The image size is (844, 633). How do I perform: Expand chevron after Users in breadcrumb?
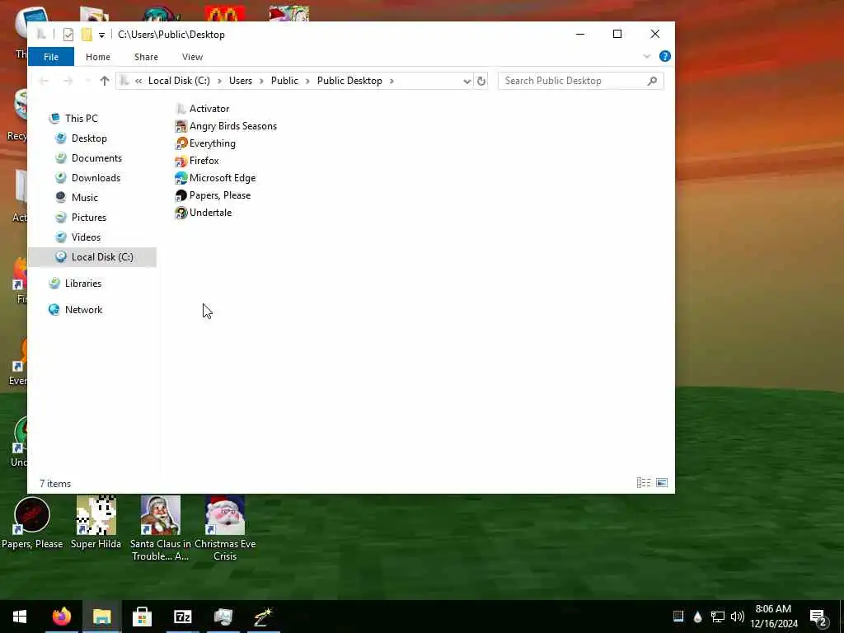261,81
